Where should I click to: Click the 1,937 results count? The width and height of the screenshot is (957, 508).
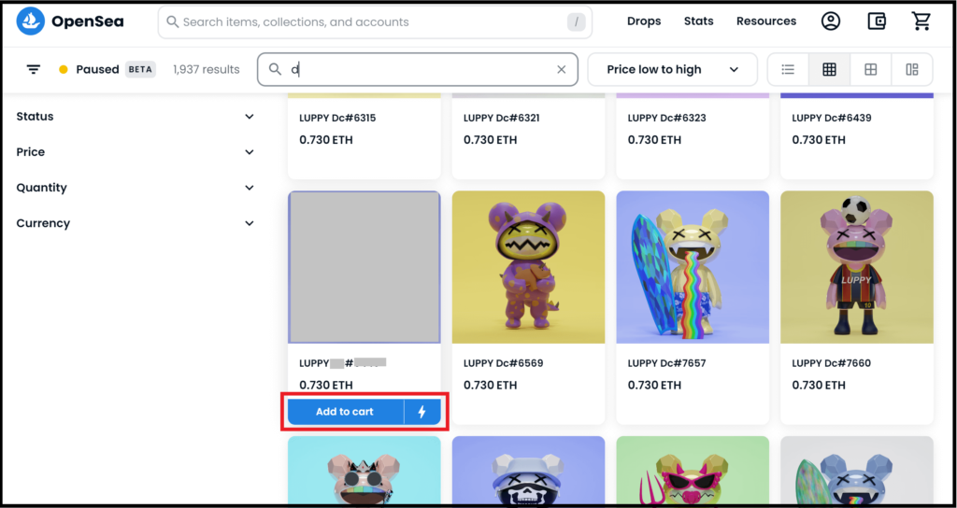pos(207,69)
